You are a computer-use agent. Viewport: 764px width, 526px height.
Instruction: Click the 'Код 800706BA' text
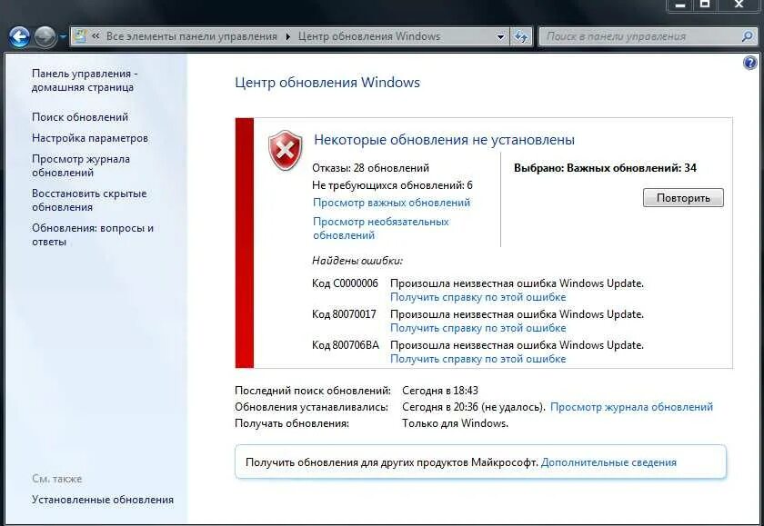346,345
